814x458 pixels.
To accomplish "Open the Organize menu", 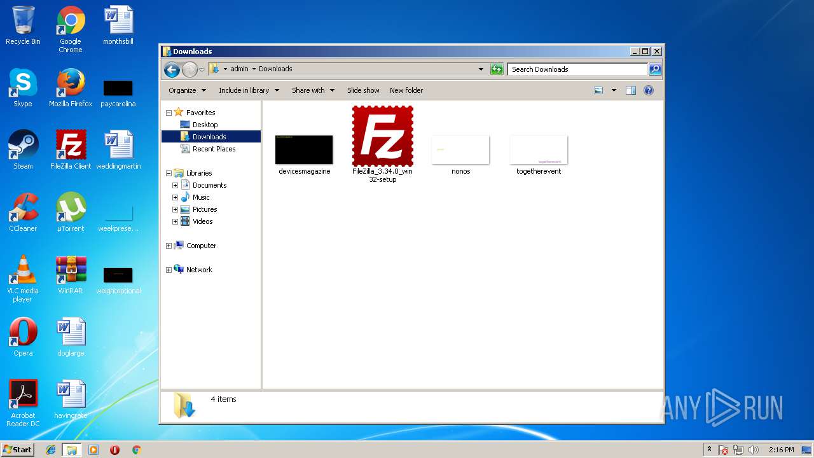I will (x=187, y=90).
